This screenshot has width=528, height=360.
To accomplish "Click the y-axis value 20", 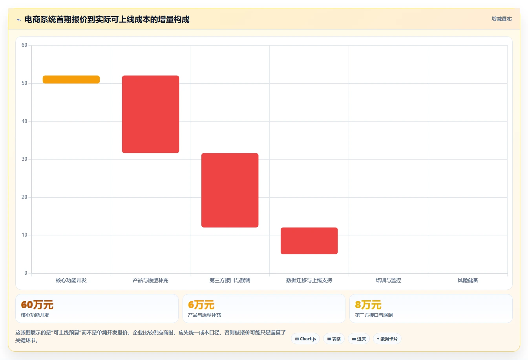I will (24, 197).
